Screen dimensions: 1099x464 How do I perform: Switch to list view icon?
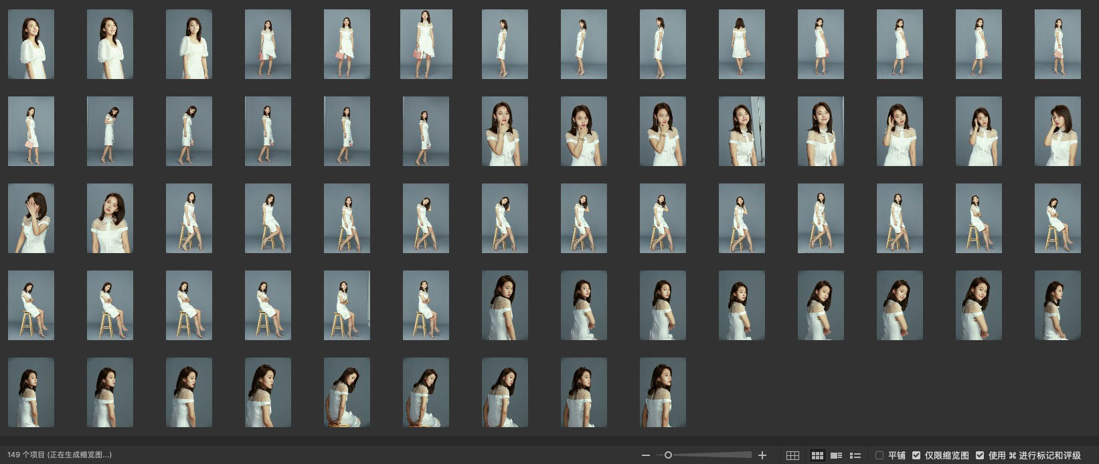click(x=855, y=455)
